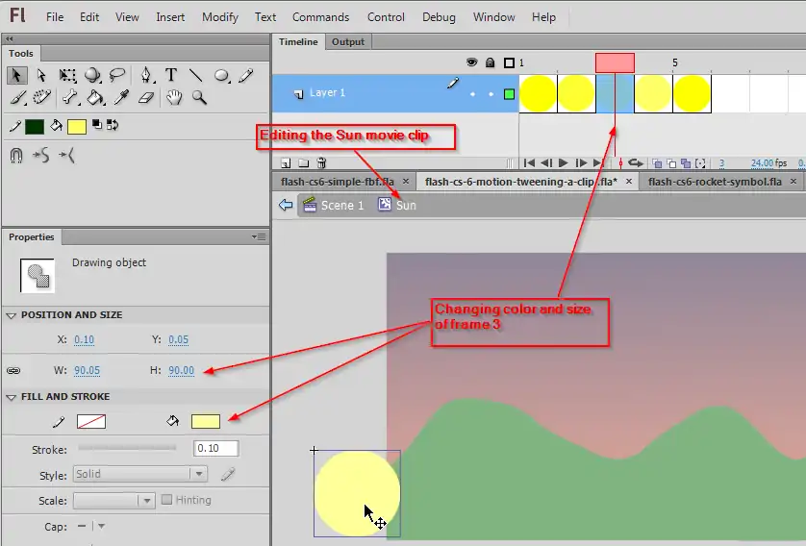Switch to the Output tab
This screenshot has height=546, width=806.
347,42
